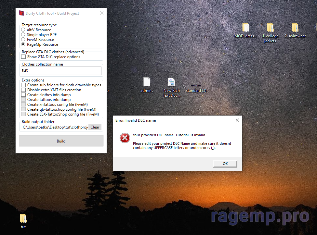Select the RageMp Resource radio button

pos(23,44)
